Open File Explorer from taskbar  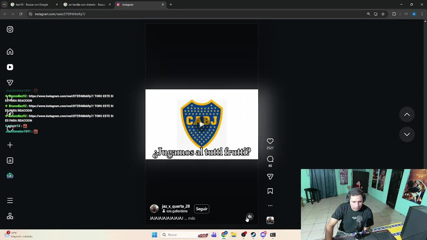pyautogui.click(x=234, y=235)
